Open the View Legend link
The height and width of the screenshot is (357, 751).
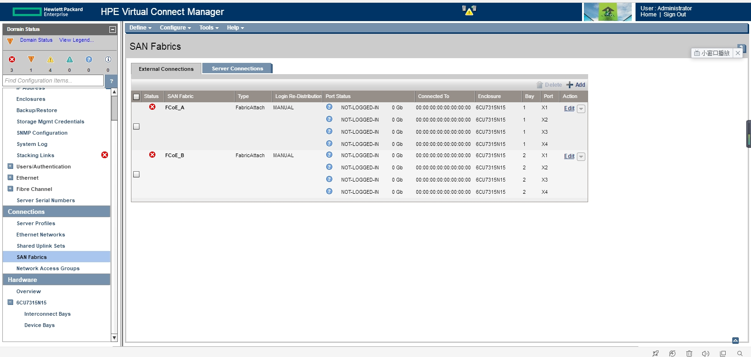[77, 40]
